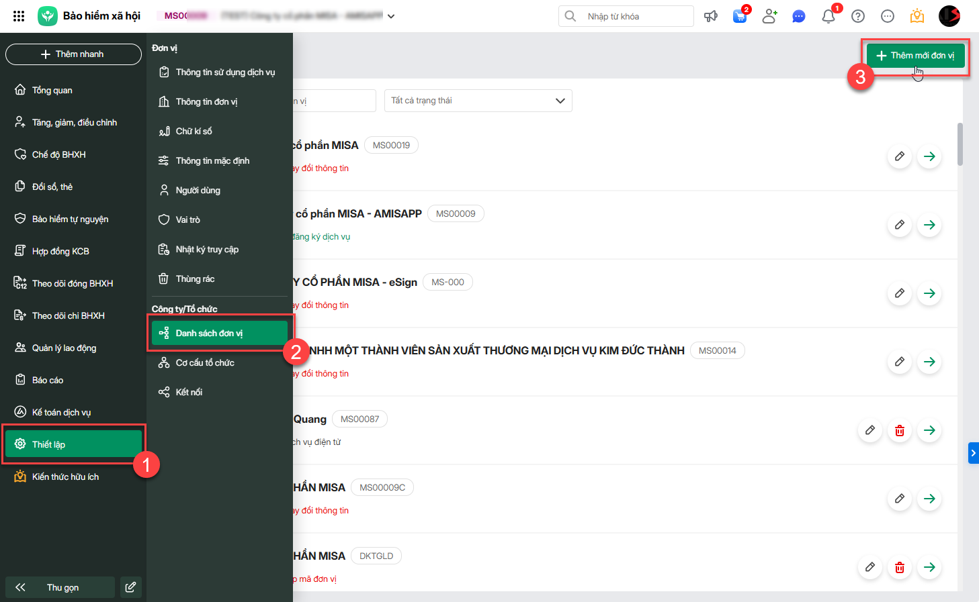Edit unit MS00014 with pencil icon
Screen dimensions: 979x602
900,362
